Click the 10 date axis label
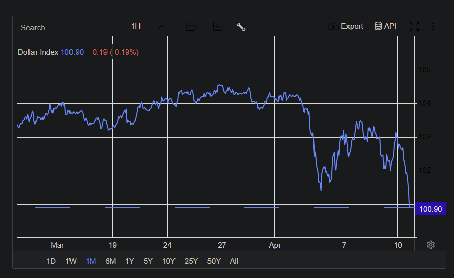 click(x=398, y=245)
